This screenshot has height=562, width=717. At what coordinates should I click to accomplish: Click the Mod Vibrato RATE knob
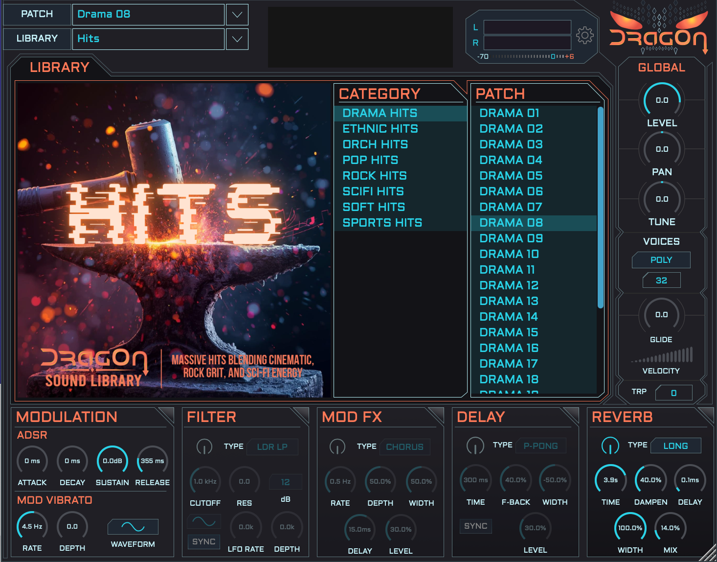point(32,527)
